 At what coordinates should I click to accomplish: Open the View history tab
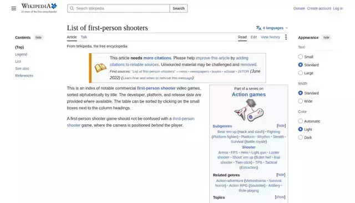point(270,37)
